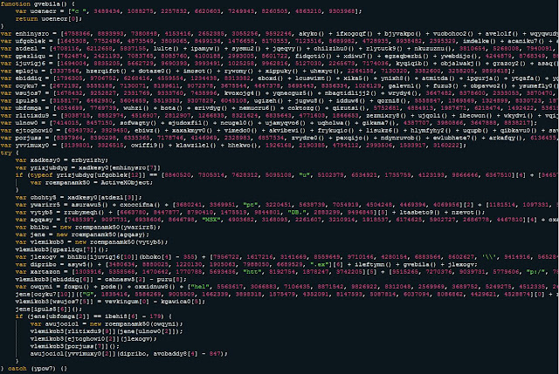Click the "try" keyword

click(x=6, y=153)
